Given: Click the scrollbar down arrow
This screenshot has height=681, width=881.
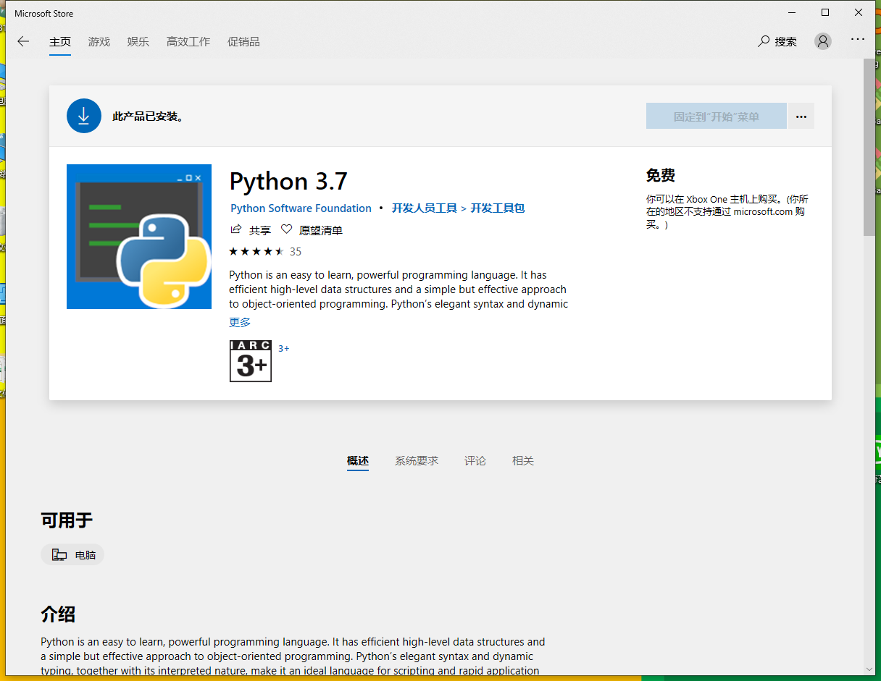Looking at the screenshot, I should point(869,669).
